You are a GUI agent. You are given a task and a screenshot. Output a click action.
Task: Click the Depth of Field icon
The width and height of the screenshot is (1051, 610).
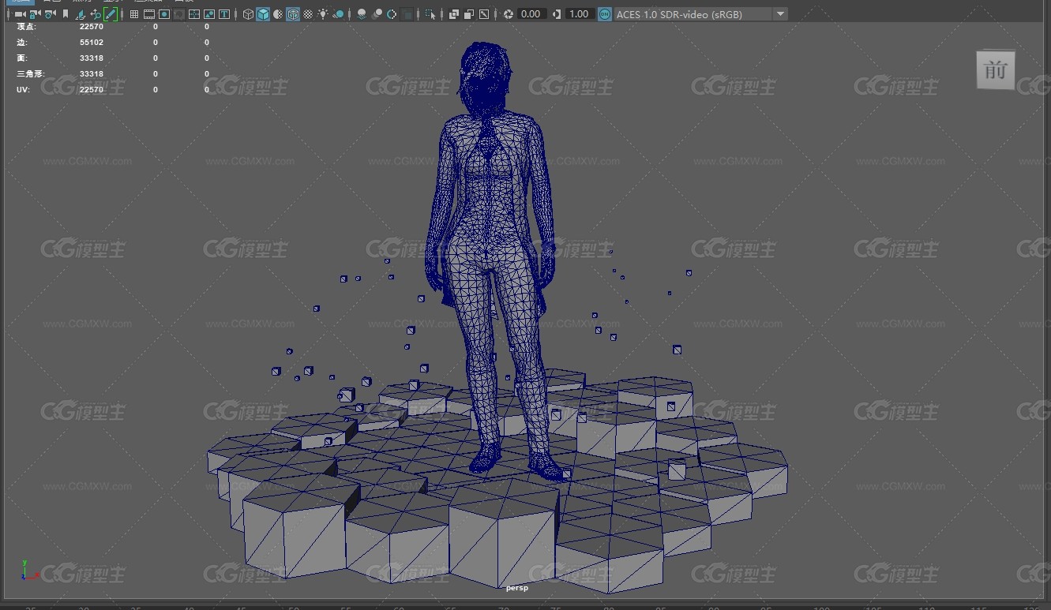pyautogui.click(x=407, y=14)
